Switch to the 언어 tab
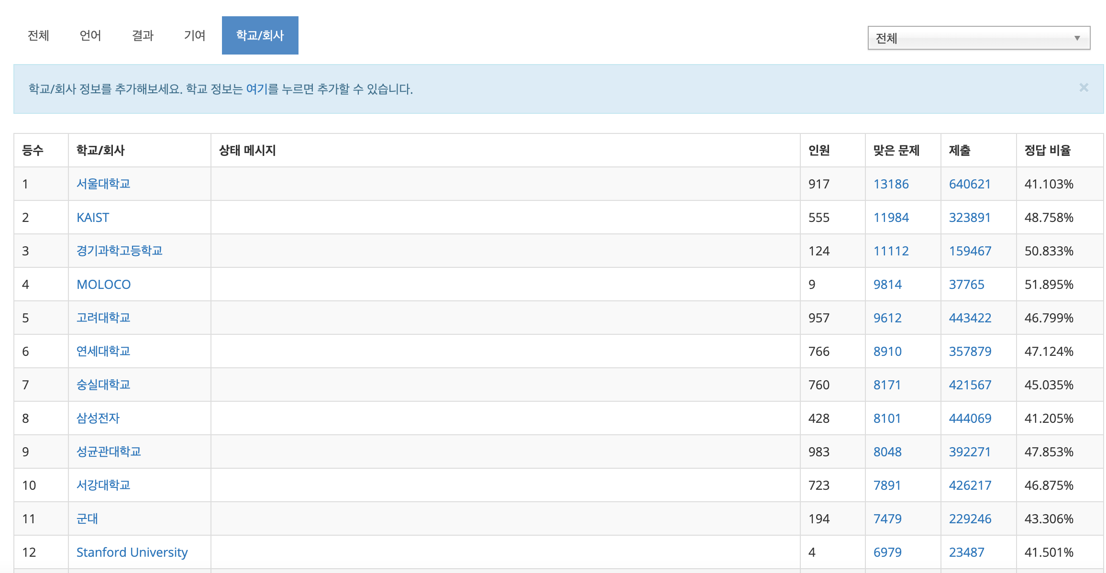1106x573 pixels. click(x=90, y=35)
